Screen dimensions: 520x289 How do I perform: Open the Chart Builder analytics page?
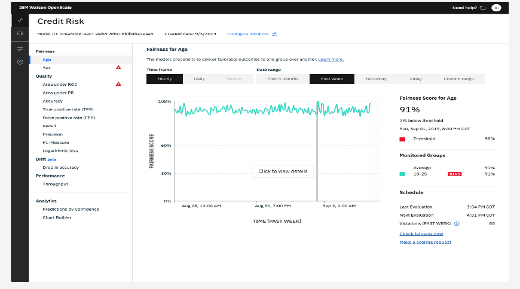(57, 217)
